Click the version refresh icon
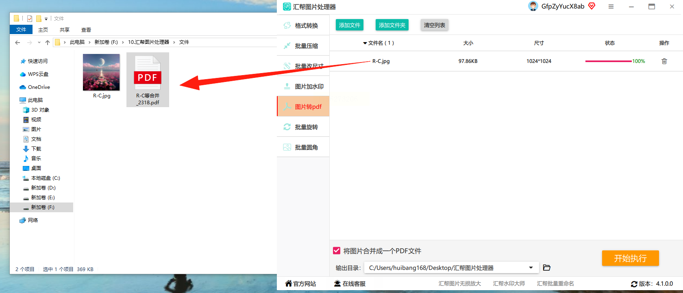683x293 pixels. pyautogui.click(x=634, y=284)
